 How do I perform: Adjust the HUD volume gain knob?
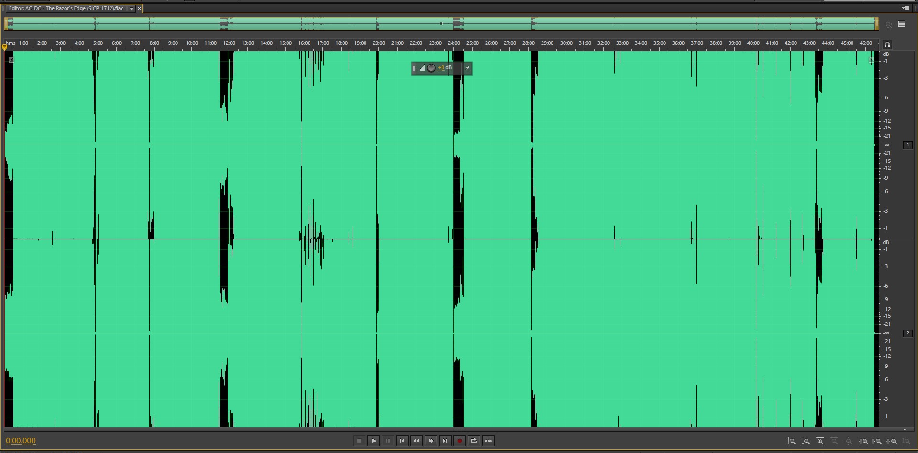click(x=431, y=68)
